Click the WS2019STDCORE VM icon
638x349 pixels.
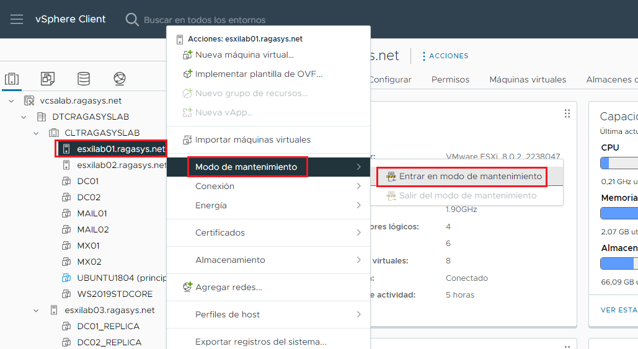tap(66, 294)
